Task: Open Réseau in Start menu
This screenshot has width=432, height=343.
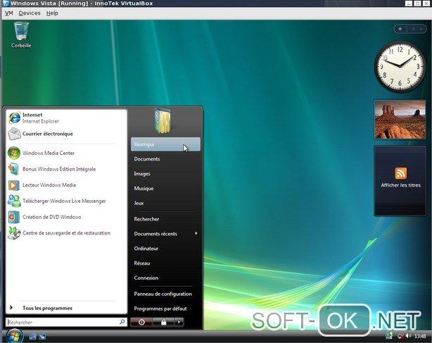Action: pos(142,263)
